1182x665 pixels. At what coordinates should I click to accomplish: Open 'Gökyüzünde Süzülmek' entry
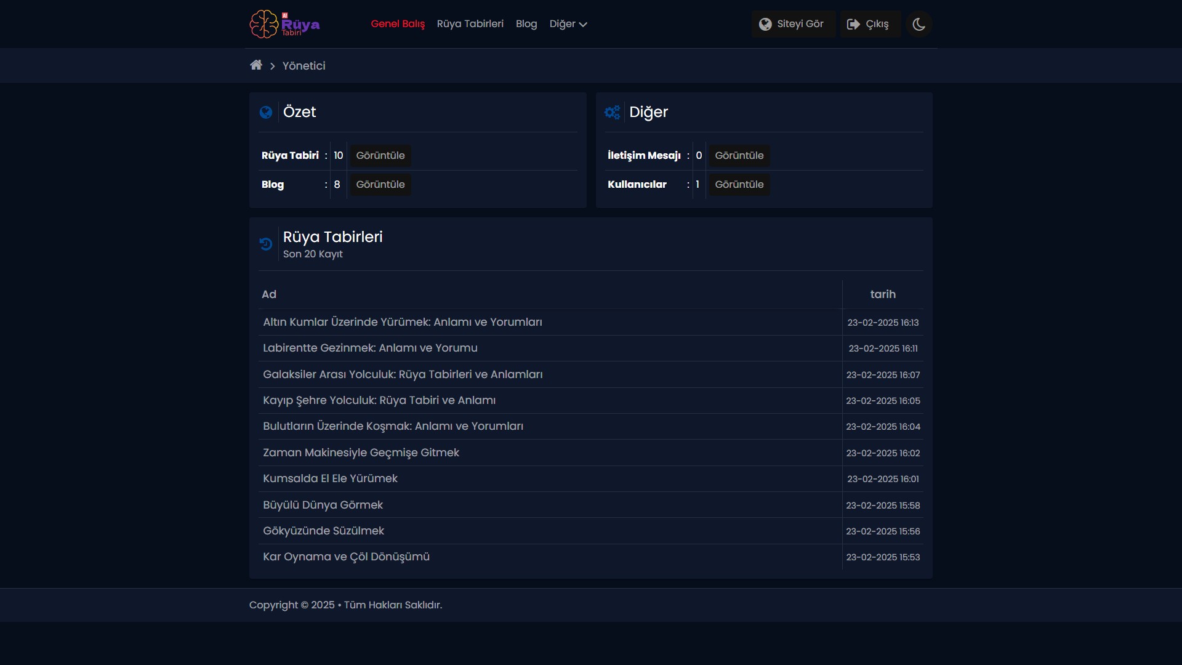323,531
